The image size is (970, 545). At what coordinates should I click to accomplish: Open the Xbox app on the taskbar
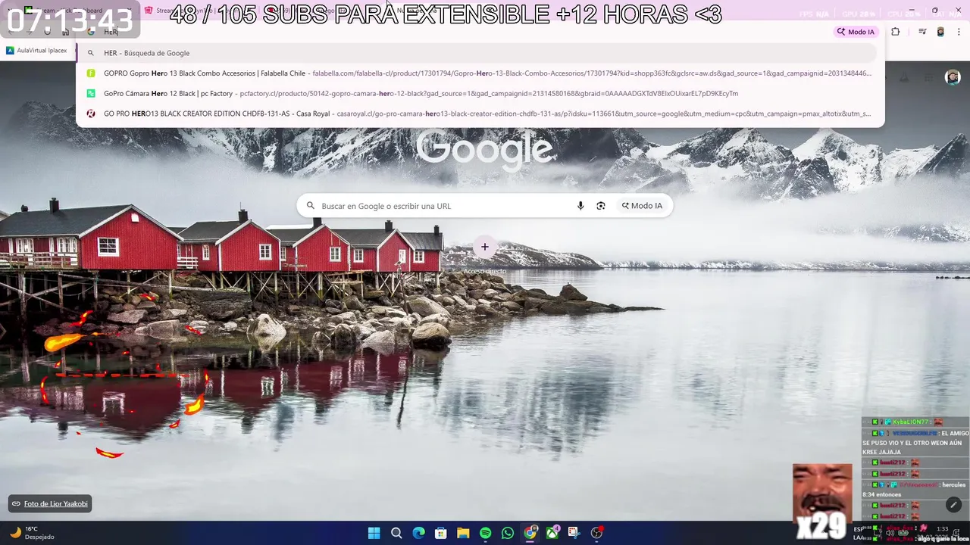553,533
